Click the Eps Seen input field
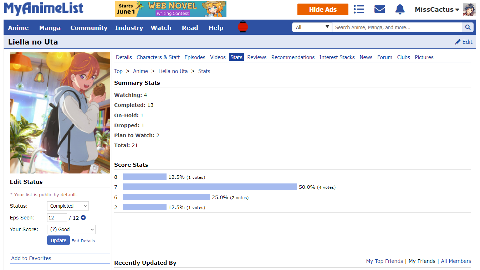The image size is (480, 270). click(x=57, y=218)
